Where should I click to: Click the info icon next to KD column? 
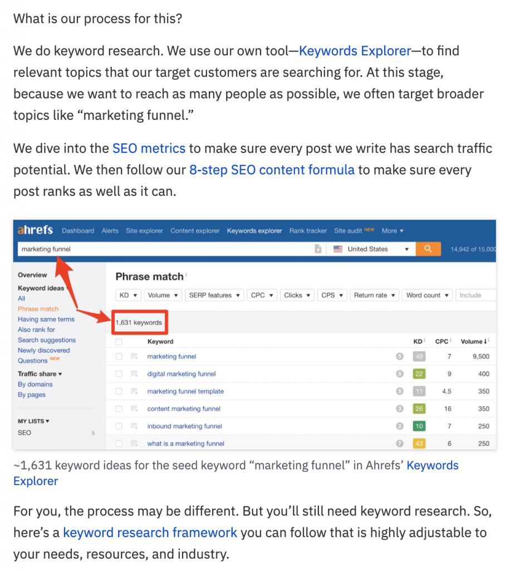pyautogui.click(x=425, y=340)
